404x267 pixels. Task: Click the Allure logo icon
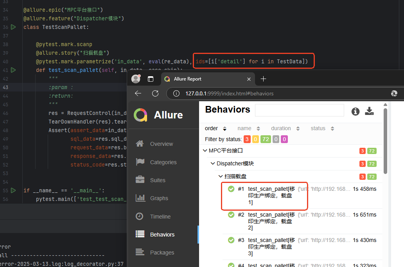point(140,115)
